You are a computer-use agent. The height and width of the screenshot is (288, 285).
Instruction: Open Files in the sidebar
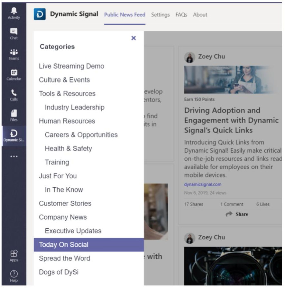14,116
